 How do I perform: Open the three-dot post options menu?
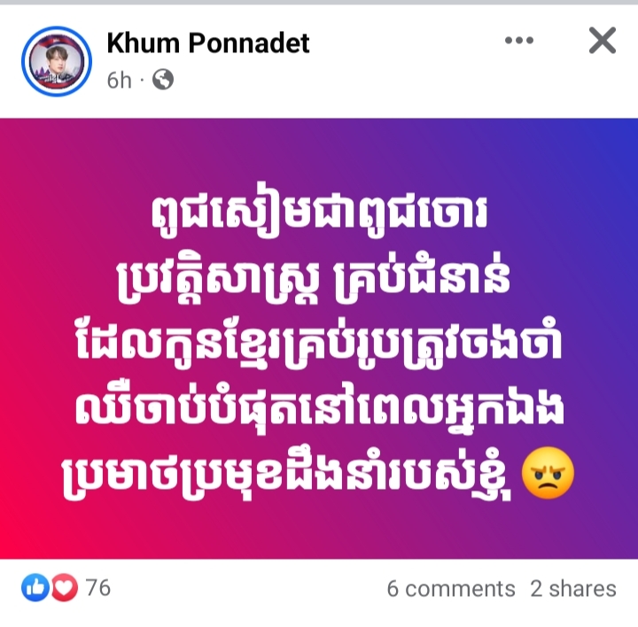[518, 40]
